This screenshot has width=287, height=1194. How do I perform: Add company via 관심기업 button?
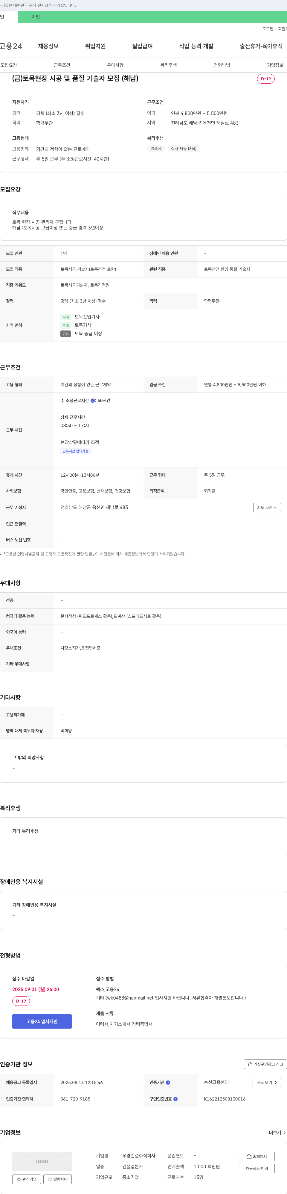[26, 1180]
